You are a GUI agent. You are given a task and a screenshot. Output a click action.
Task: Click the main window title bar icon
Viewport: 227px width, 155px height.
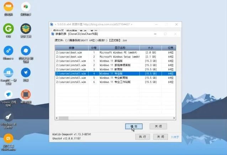coord(52,24)
